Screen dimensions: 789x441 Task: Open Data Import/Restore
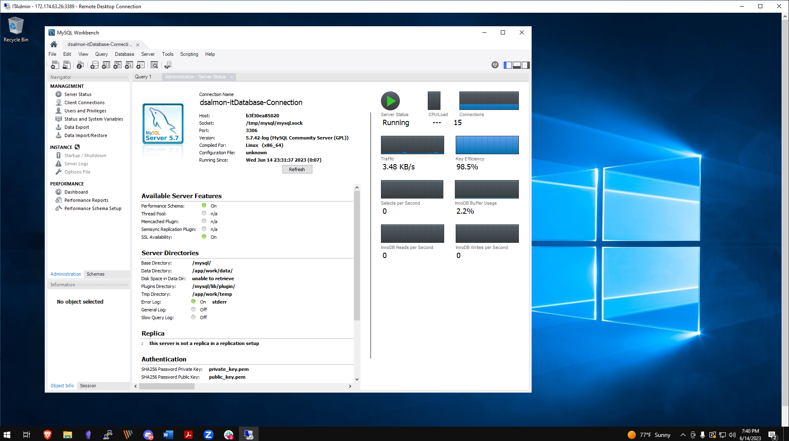click(x=85, y=135)
